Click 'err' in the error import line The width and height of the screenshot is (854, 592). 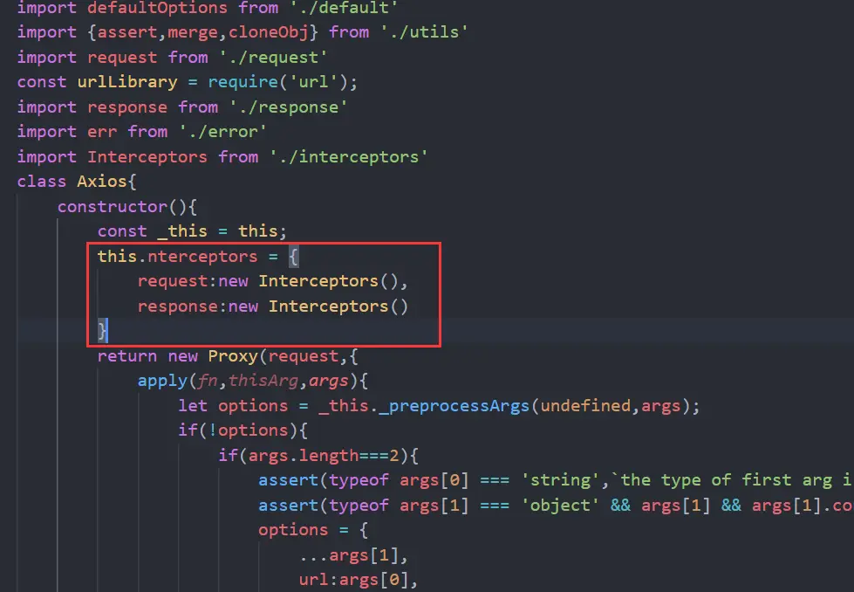click(x=102, y=132)
